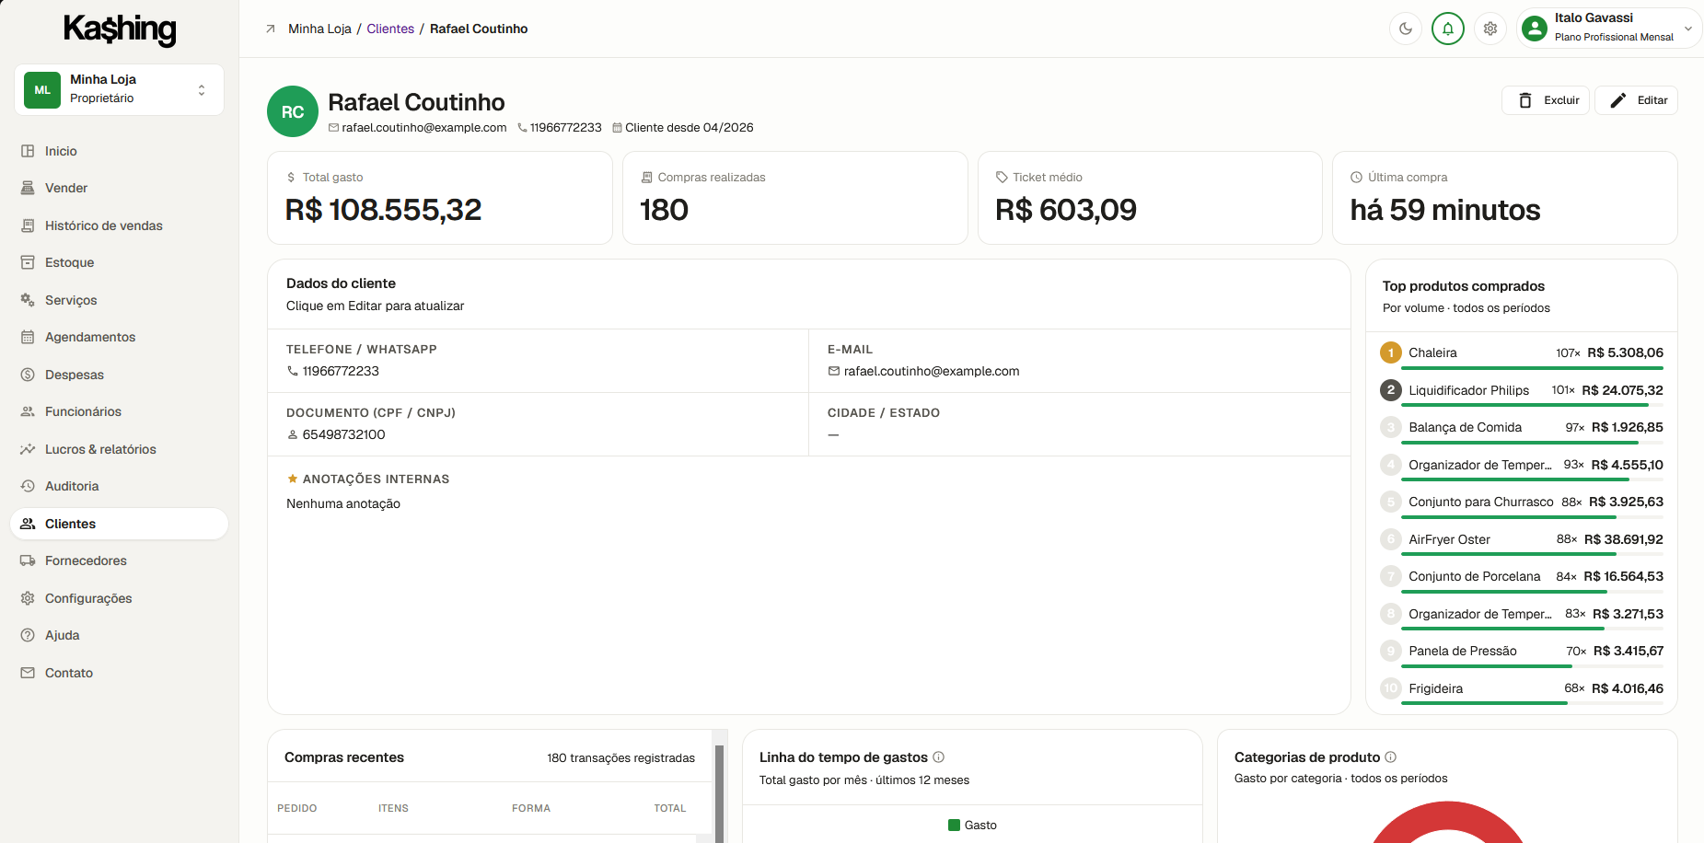Click Auditoria history icon
1704x843 pixels.
(x=28, y=486)
